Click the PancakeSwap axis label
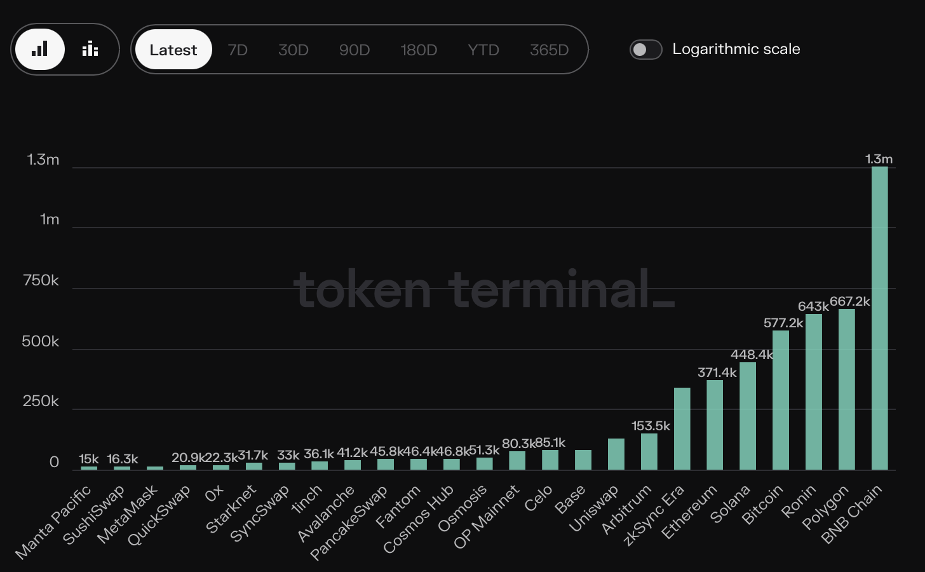The width and height of the screenshot is (925, 572). (349, 523)
